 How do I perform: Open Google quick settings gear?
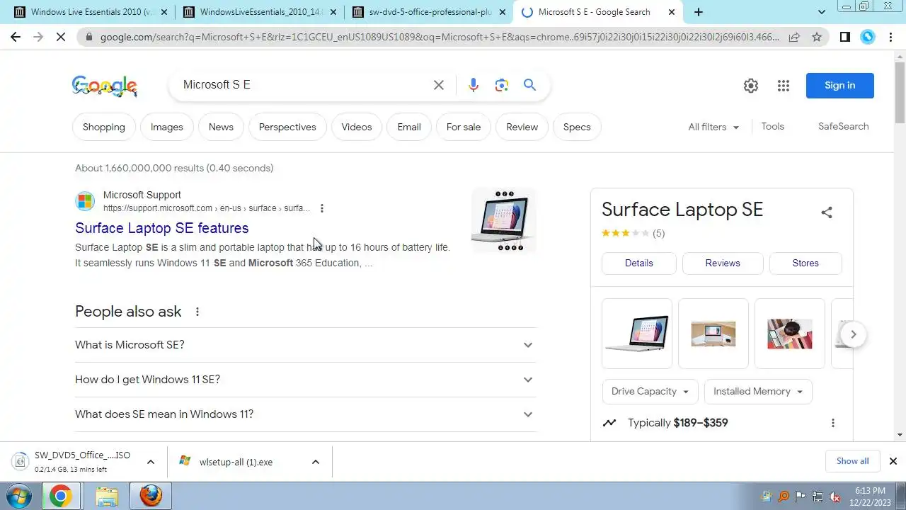click(x=751, y=86)
